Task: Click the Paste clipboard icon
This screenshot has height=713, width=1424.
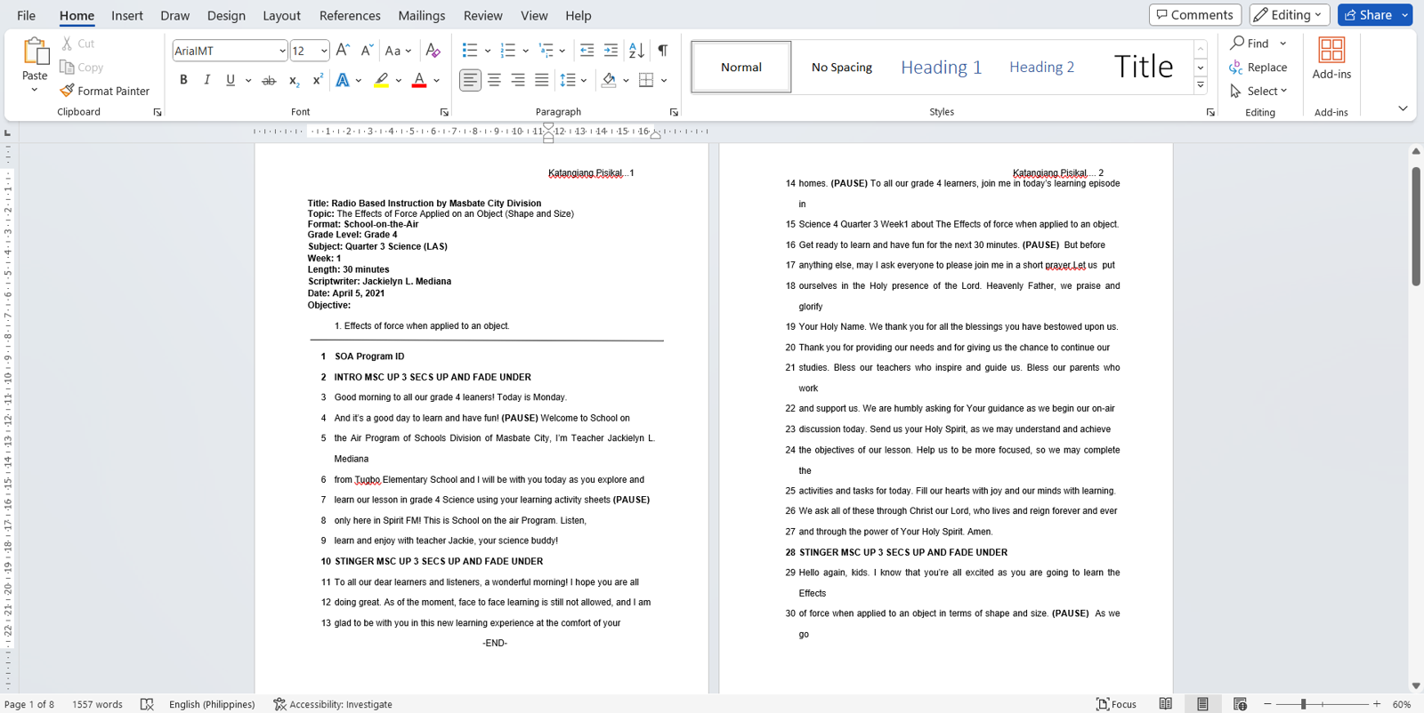Action: [35, 52]
